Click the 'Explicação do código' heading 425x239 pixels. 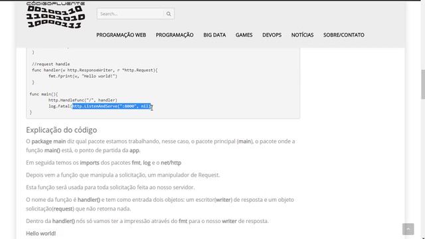tap(62, 130)
